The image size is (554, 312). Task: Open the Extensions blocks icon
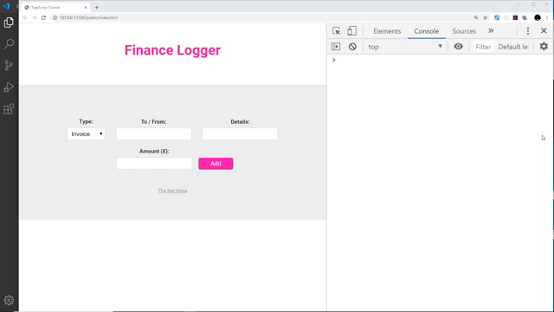tap(9, 109)
